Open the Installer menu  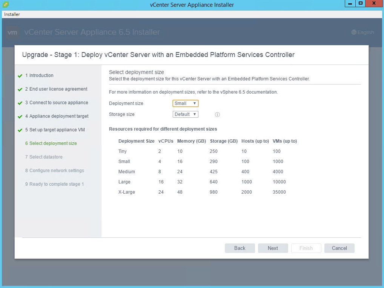coord(12,14)
